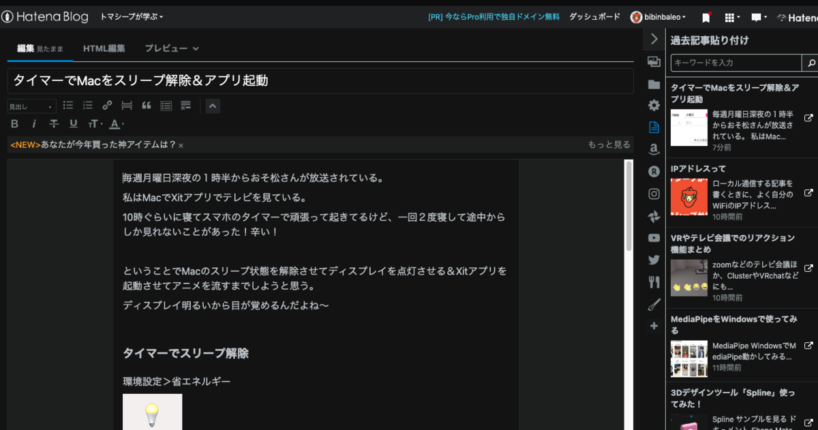Click '3Dデザインツール「Spline」使ってみた！' title
Image resolution: width=818 pixels, height=430 pixels.
733,398
